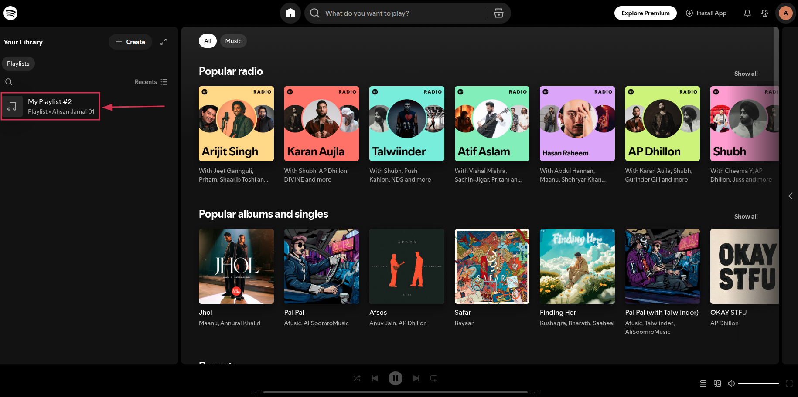Click the artist names 'Maanu, Annural Khalid'
The height and width of the screenshot is (397, 798).
click(x=229, y=323)
